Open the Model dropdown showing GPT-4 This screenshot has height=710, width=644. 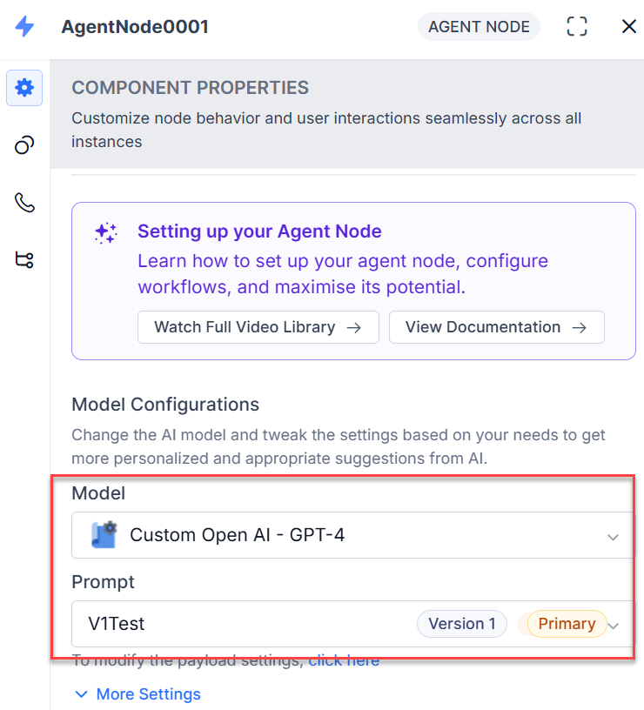(348, 535)
